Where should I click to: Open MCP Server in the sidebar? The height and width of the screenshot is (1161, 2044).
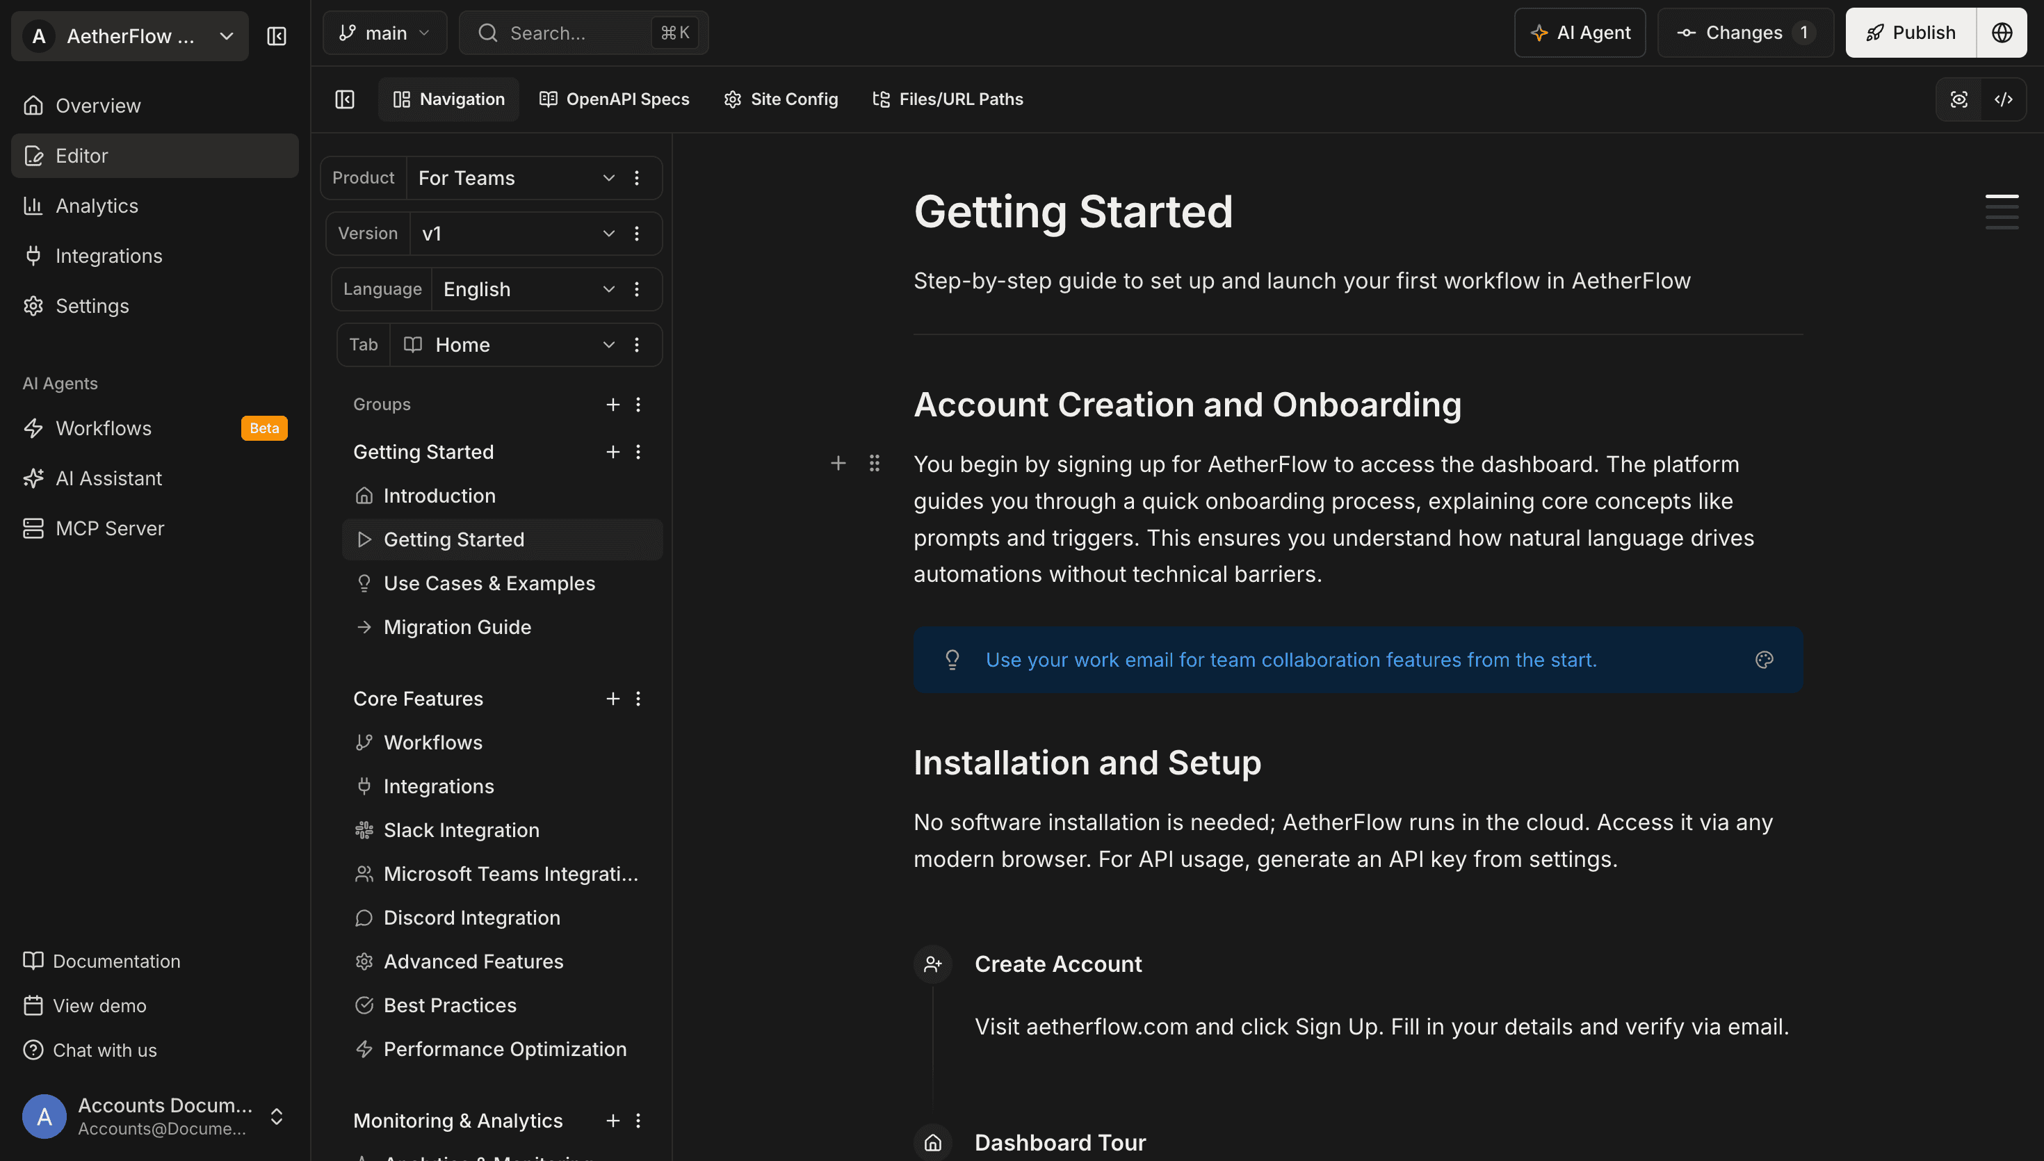coord(154,528)
